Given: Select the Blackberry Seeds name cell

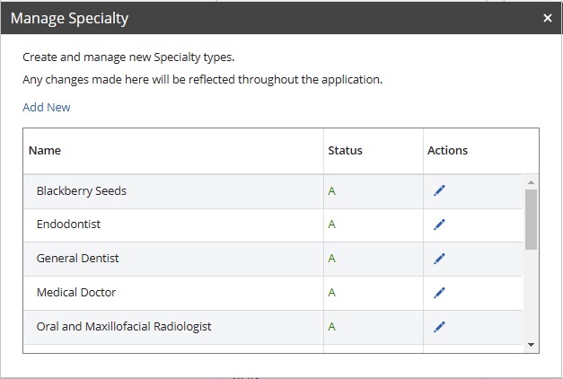Looking at the screenshot, I should pyautogui.click(x=82, y=191).
